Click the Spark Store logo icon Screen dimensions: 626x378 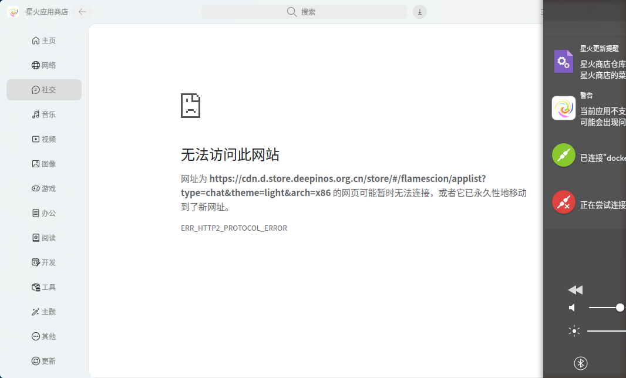tap(13, 12)
